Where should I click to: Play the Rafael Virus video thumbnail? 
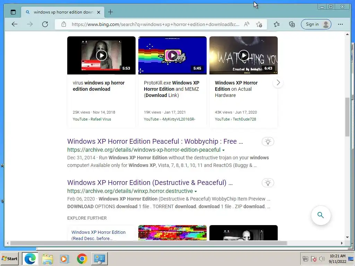click(x=102, y=55)
